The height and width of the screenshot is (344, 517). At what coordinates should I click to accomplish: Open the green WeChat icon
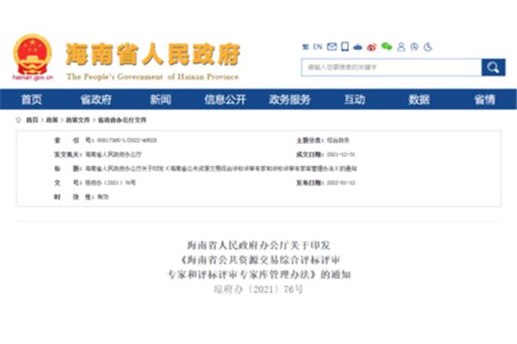[x=386, y=46]
